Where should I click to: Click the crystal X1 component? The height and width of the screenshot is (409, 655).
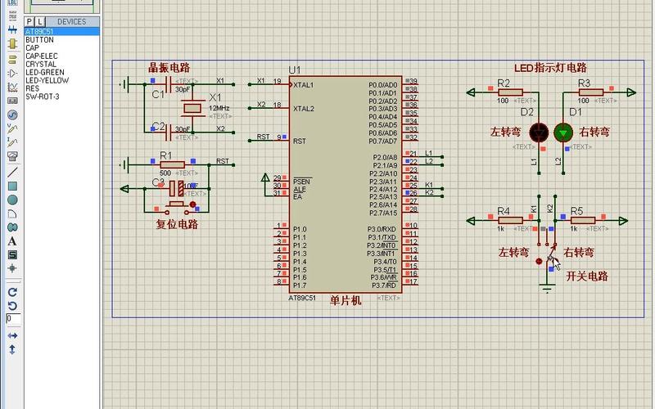click(x=192, y=109)
